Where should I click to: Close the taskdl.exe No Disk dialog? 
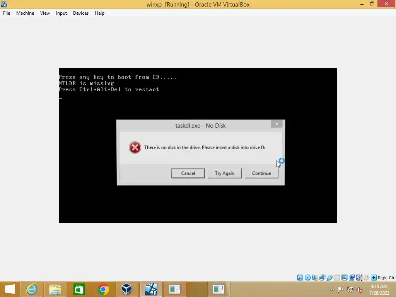(x=277, y=124)
